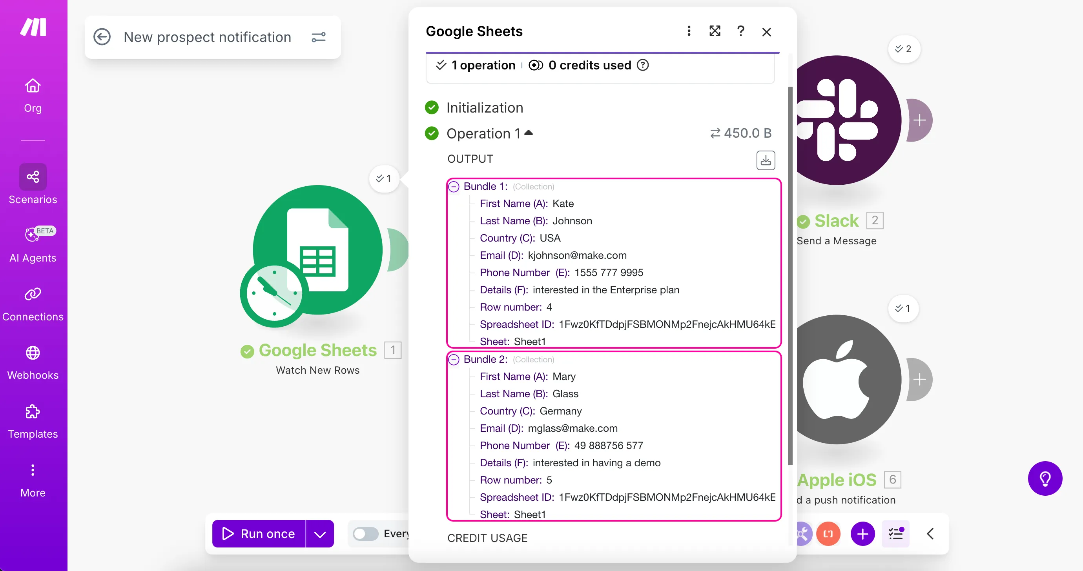Viewport: 1083px width, 571px height.
Task: Open the Google Sheets module's operations bubble
Action: click(x=384, y=178)
